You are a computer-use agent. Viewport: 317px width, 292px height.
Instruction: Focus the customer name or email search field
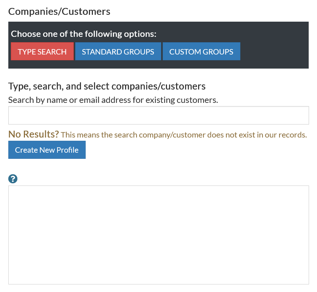point(158,116)
